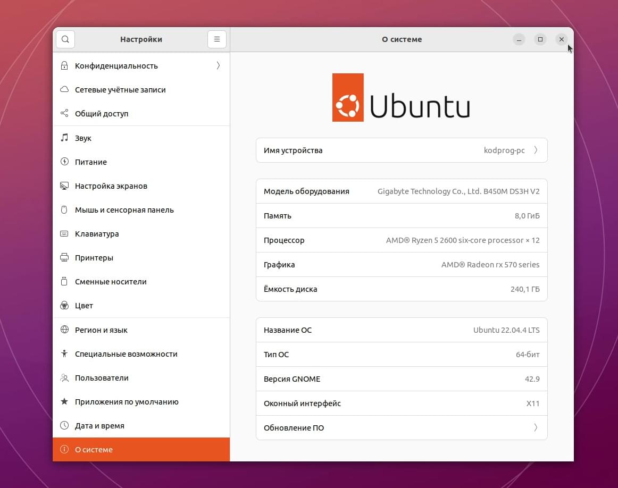Minimize the settings window

(x=519, y=39)
